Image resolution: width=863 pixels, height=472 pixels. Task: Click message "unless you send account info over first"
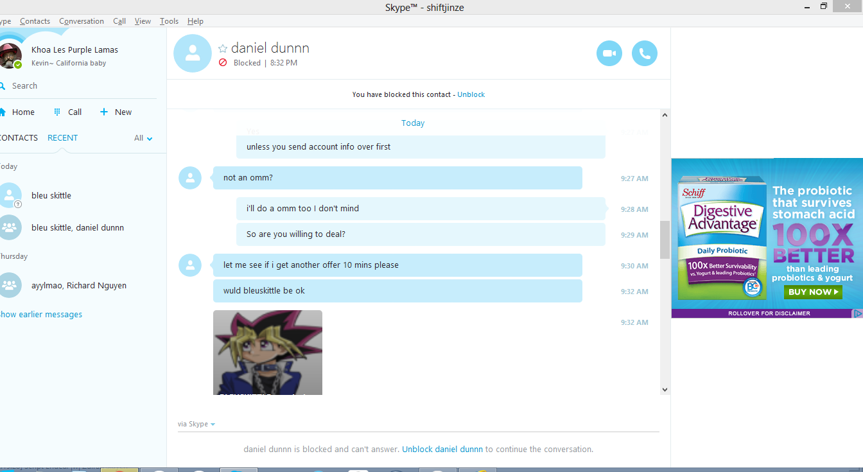tap(421, 147)
